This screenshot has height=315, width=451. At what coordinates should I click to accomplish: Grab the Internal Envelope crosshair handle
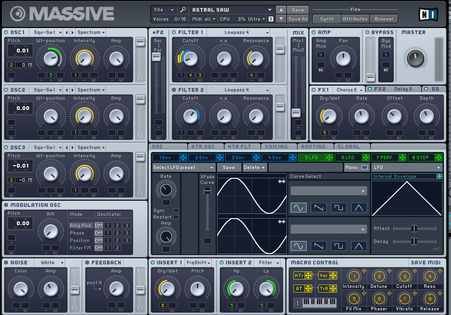pos(439,176)
